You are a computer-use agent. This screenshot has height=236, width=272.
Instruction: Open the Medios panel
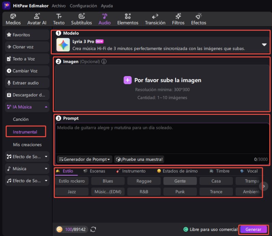coord(13,19)
